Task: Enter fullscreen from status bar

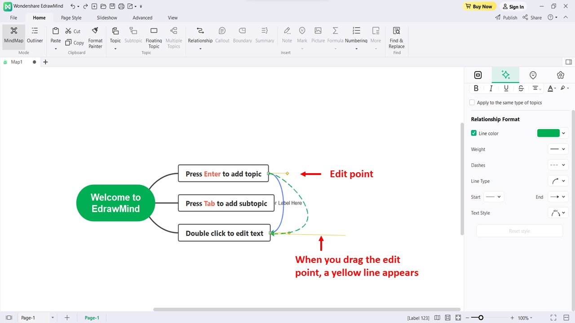Action: (x=553, y=318)
